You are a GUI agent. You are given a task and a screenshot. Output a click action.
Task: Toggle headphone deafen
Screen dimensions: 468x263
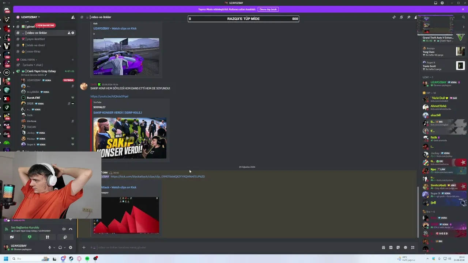(60, 247)
